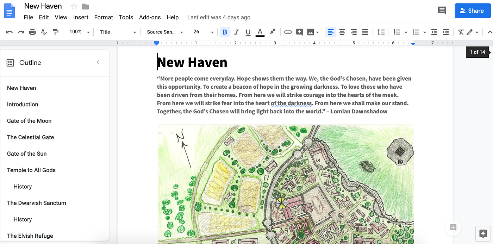Open the zoom 100% dropdown
Viewport: 493px width, 244px height.
pos(80,32)
